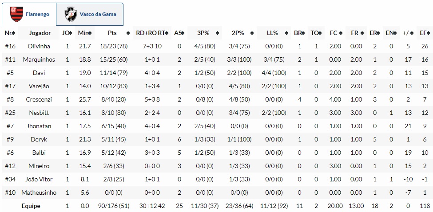Click the Vasco da Gama crest icon
Image resolution: width=433 pixels, height=212 pixels.
coord(71,14)
